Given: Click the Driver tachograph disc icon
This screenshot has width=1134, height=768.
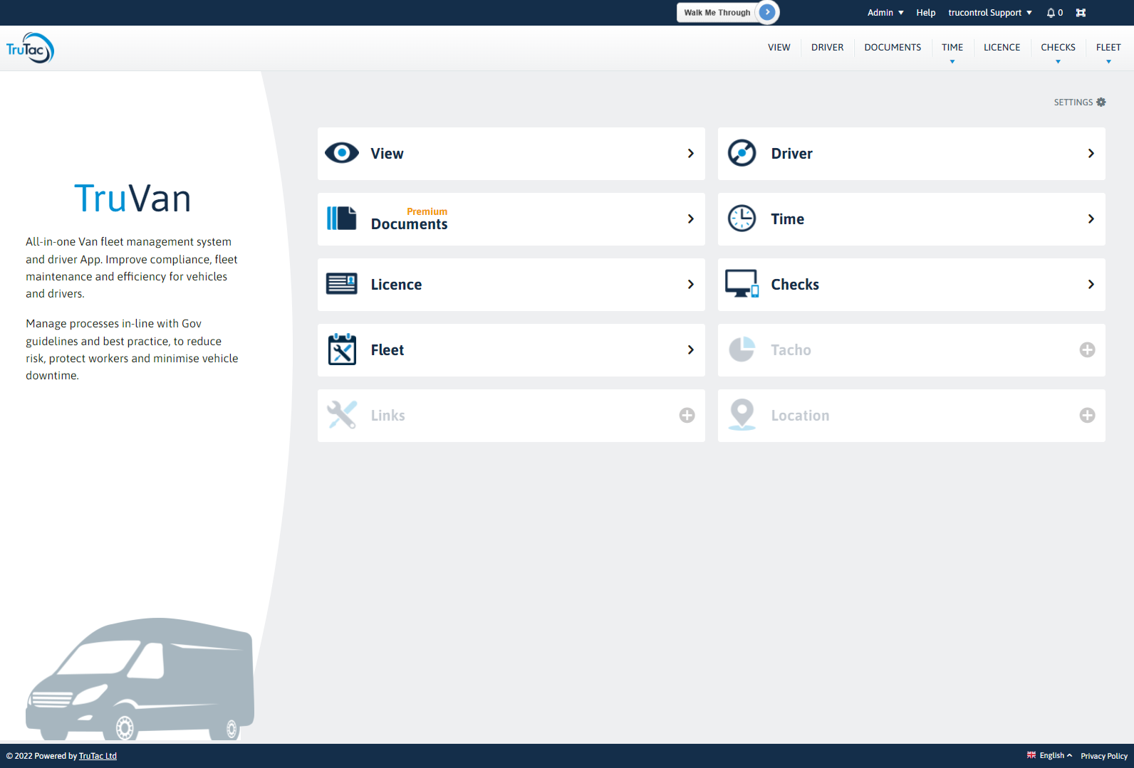Looking at the screenshot, I should pyautogui.click(x=742, y=153).
